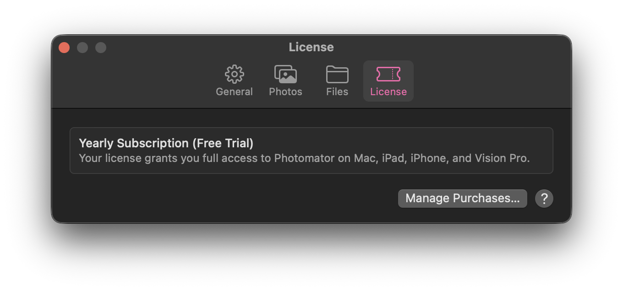Close the License settings window
The image size is (623, 291).
click(x=64, y=48)
